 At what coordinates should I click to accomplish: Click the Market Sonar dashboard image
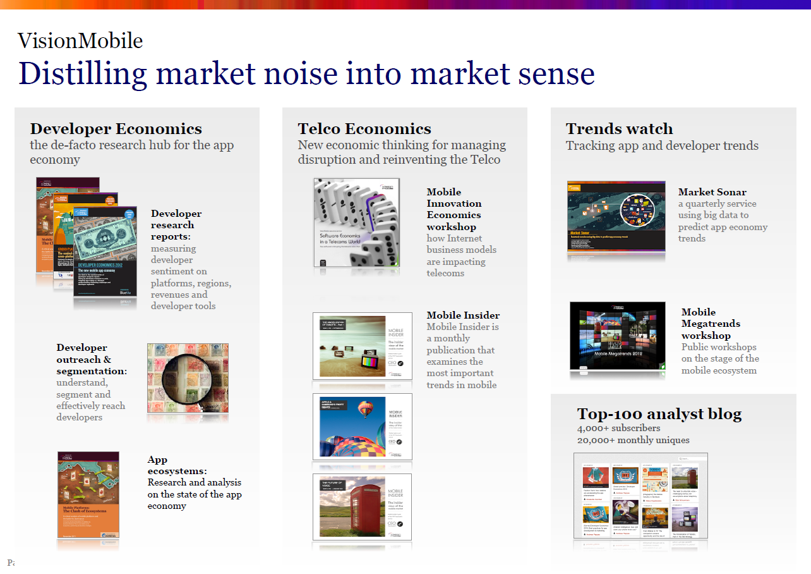tap(616, 217)
